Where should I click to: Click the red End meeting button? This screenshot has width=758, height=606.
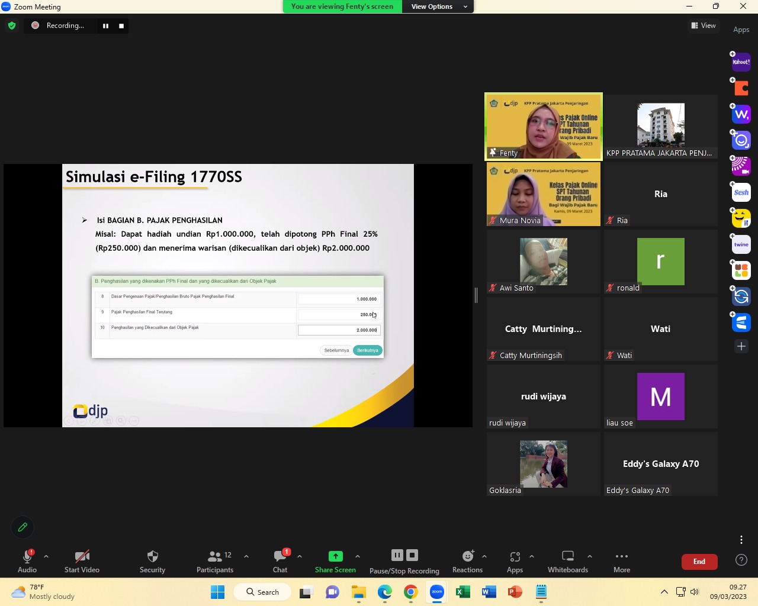pos(699,562)
